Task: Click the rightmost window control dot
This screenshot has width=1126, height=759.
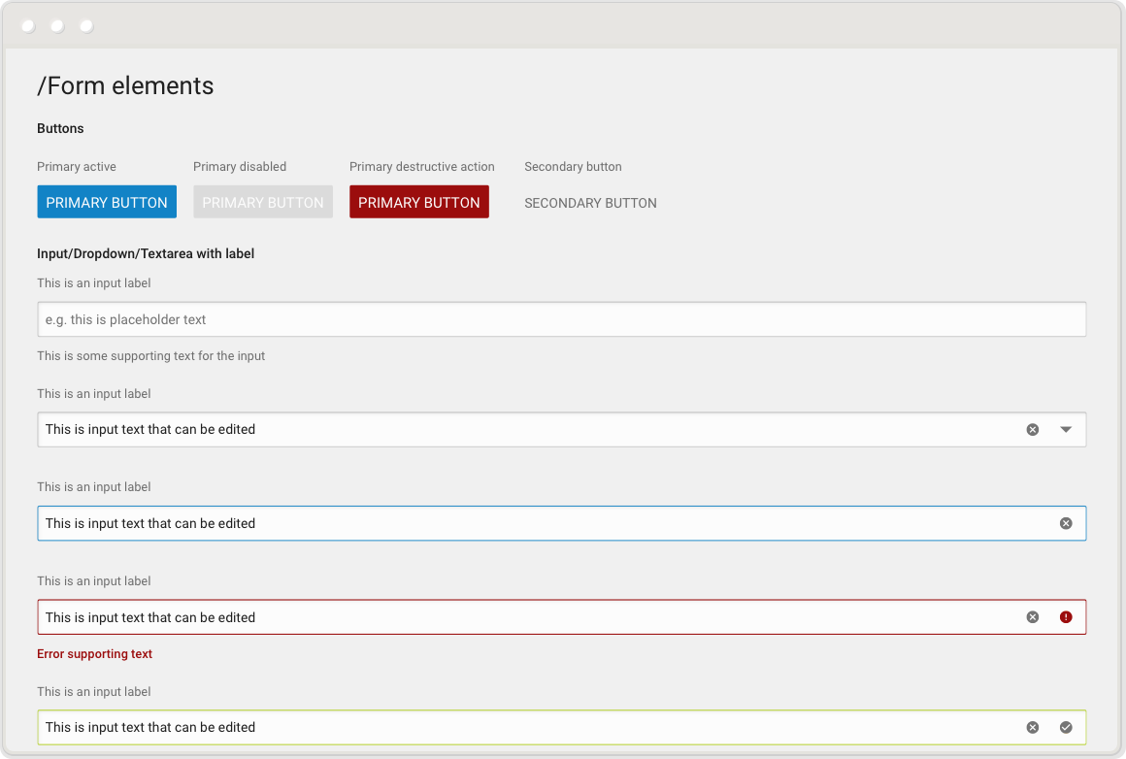Action: click(x=87, y=27)
